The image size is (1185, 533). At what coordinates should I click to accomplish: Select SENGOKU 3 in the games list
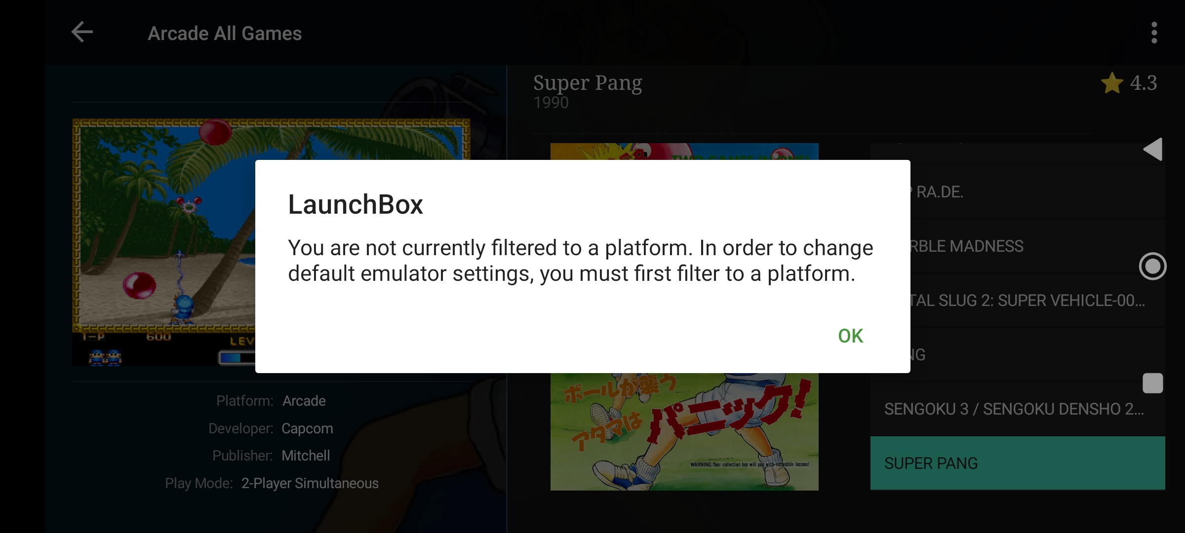tap(1018, 409)
